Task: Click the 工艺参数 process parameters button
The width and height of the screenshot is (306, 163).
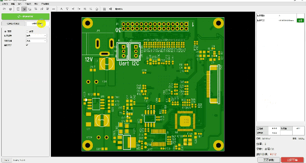Action: pos(269,160)
